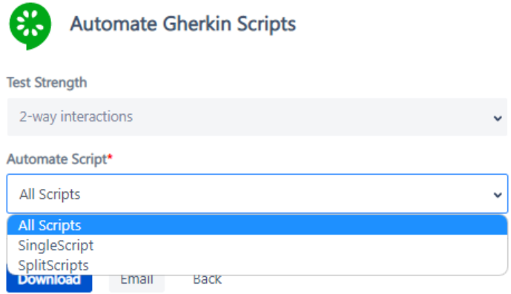Collapse list using Automate Script chevron arrow
The image size is (511, 294).
coord(498,195)
